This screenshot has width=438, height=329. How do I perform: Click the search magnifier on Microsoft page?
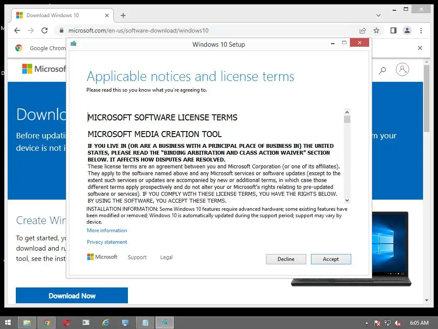pyautogui.click(x=382, y=70)
